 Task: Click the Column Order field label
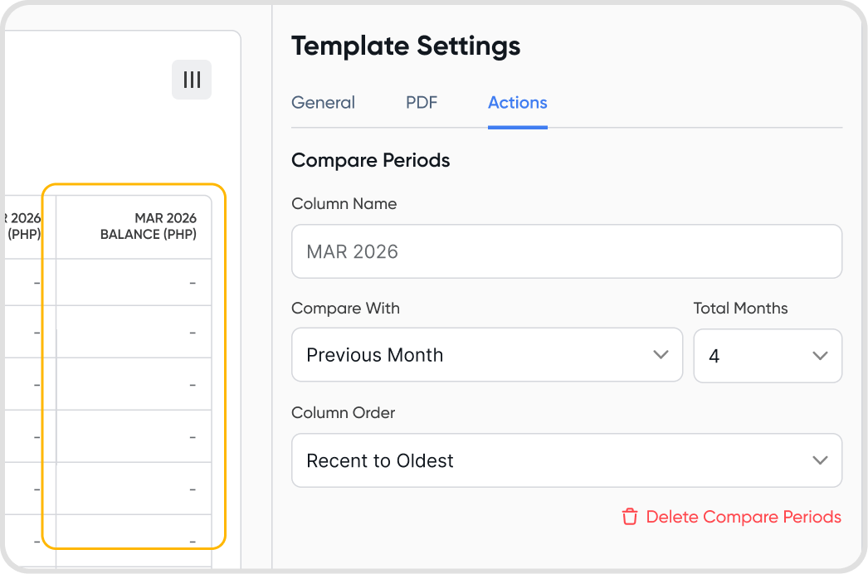(x=343, y=413)
